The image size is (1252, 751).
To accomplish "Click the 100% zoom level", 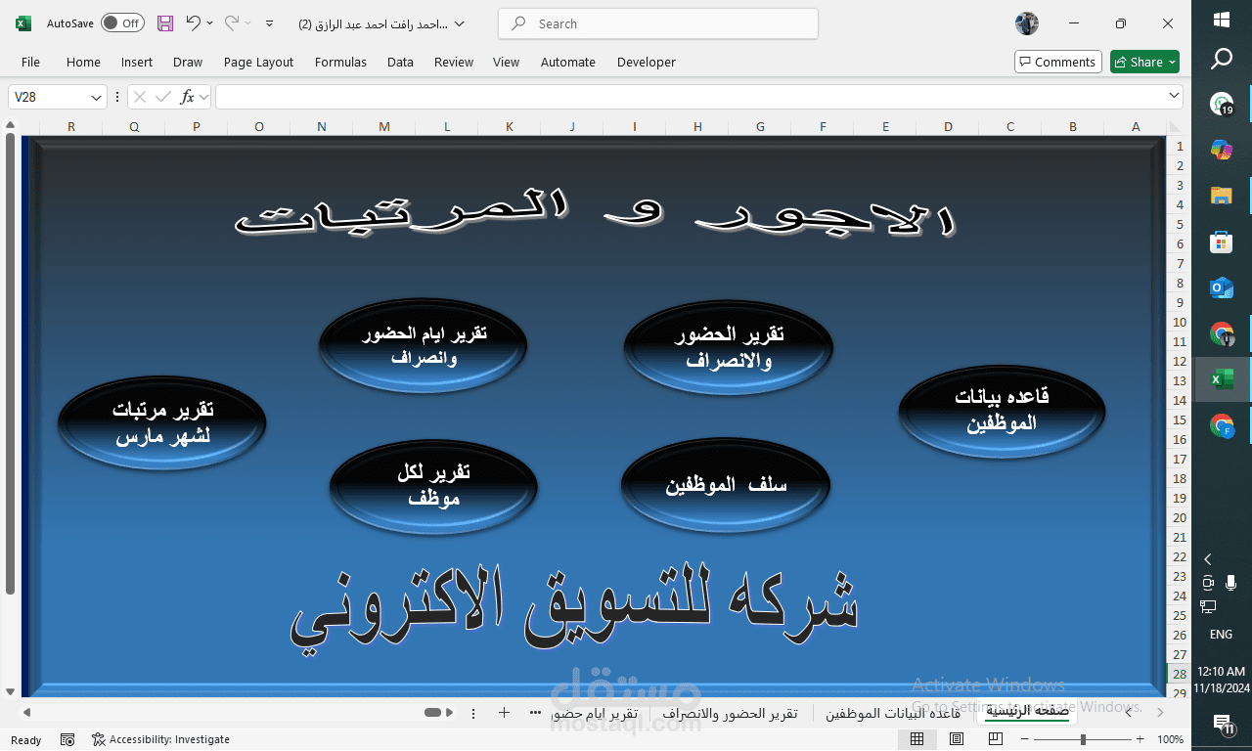I will click(1170, 739).
